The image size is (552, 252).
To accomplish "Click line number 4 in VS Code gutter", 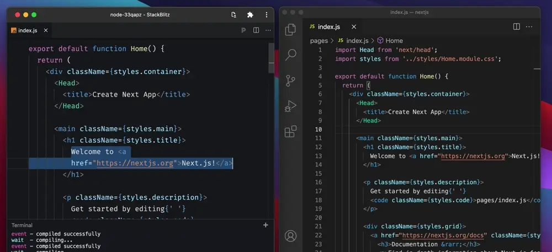I will point(320,76).
